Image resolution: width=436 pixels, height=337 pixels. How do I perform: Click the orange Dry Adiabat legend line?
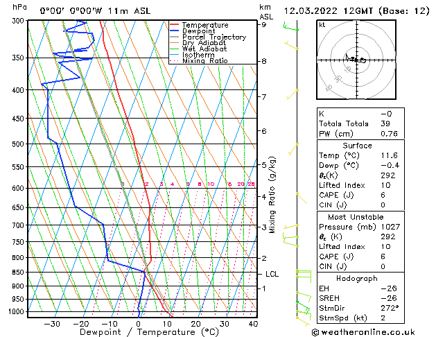coord(175,43)
